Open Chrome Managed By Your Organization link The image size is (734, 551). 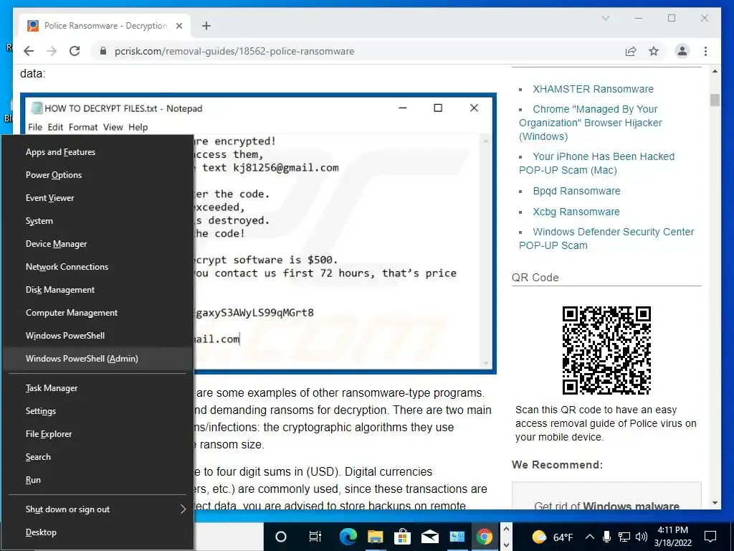click(591, 123)
